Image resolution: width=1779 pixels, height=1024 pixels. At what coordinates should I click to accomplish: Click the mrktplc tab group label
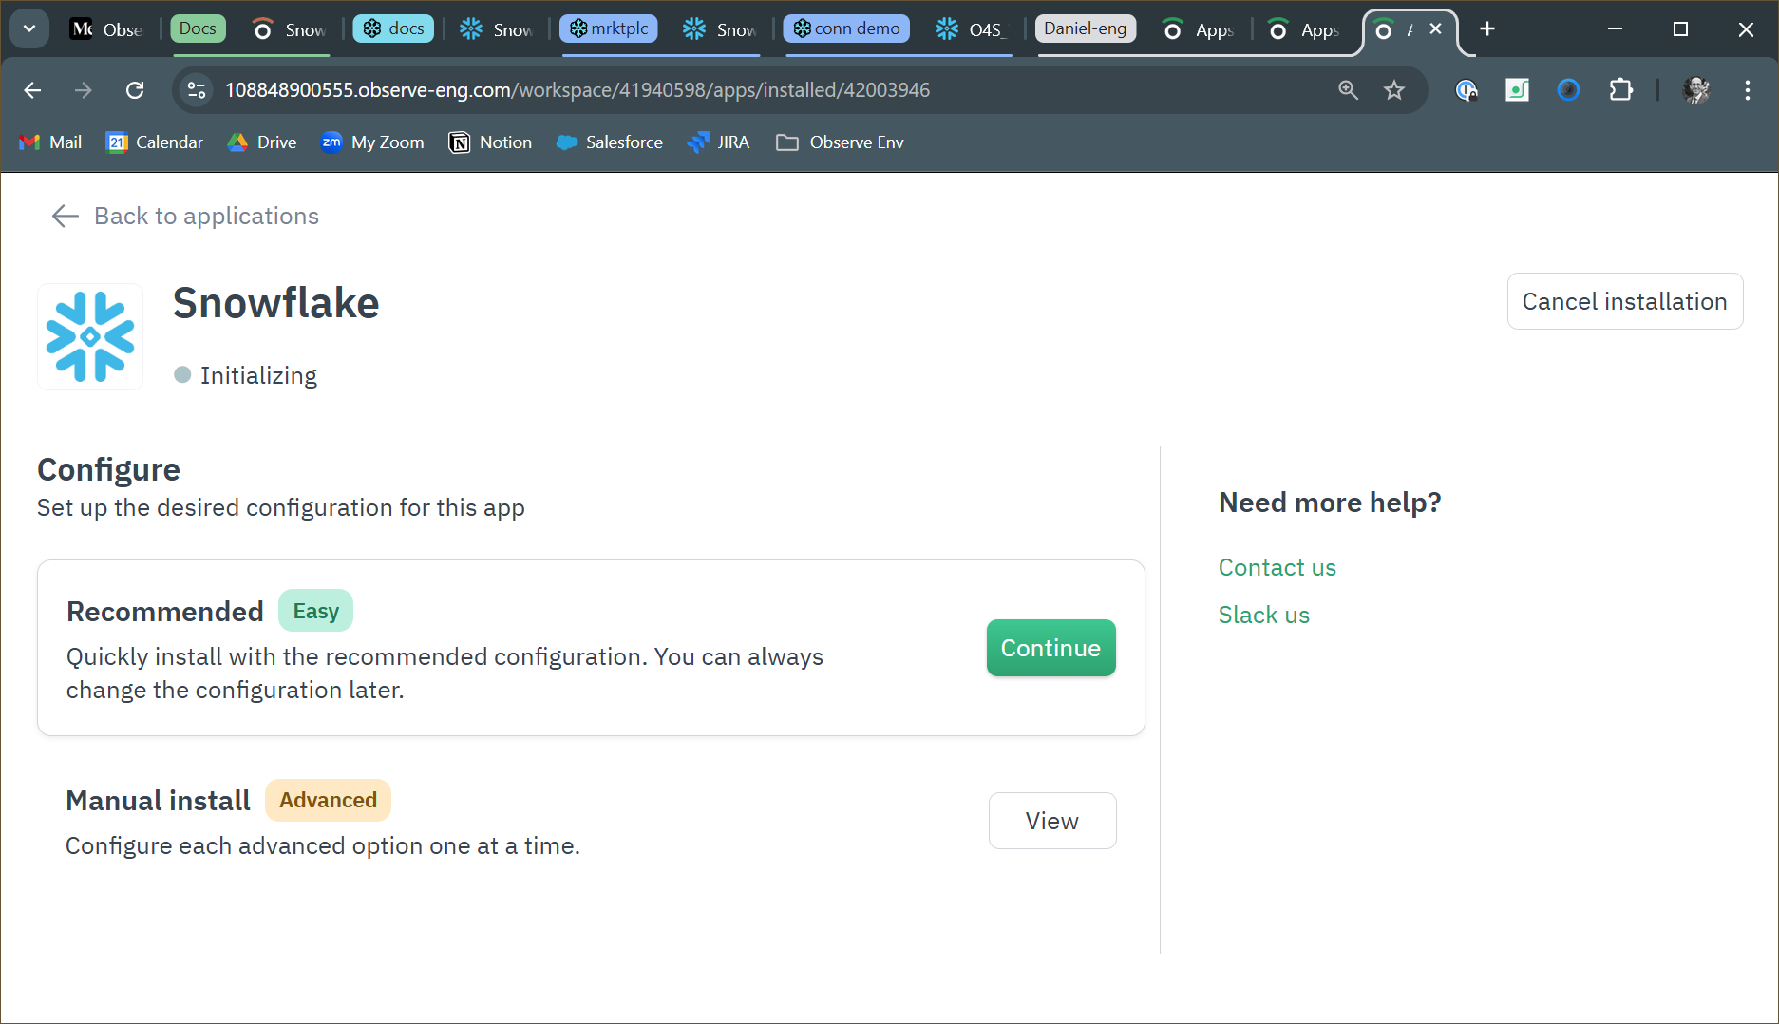609,28
